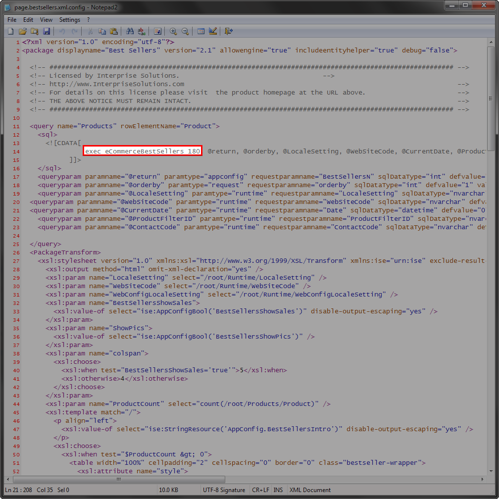Toggle INS insert mode in status bar

click(x=278, y=490)
